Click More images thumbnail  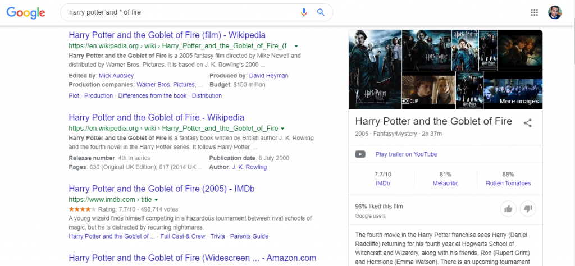513,90
